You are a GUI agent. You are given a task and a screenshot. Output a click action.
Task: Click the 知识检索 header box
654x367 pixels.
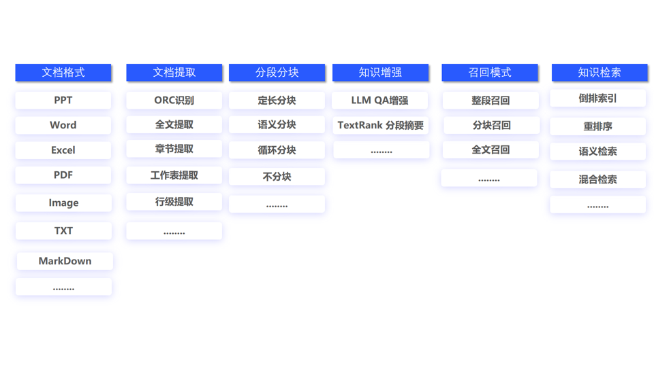tap(599, 73)
